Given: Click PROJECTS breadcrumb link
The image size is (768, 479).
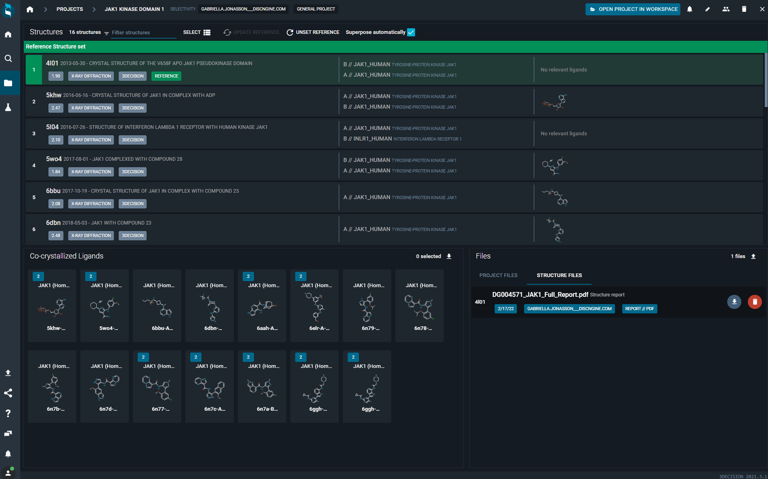Looking at the screenshot, I should [70, 9].
